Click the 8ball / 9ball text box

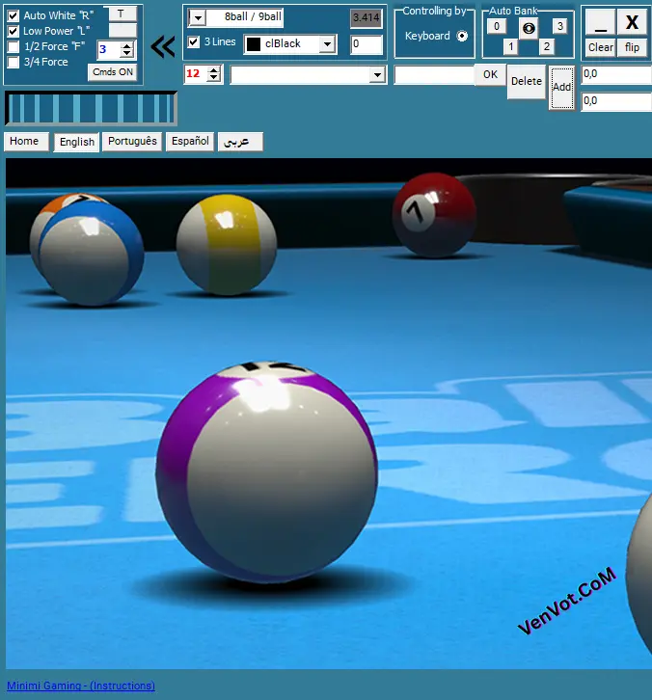pyautogui.click(x=245, y=18)
